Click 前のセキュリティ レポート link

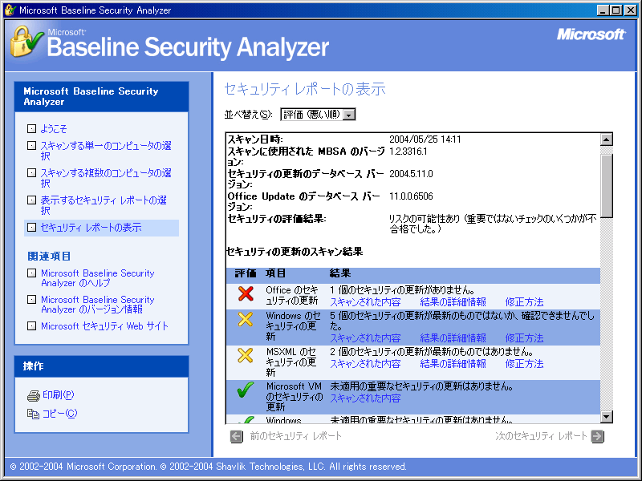(x=295, y=436)
